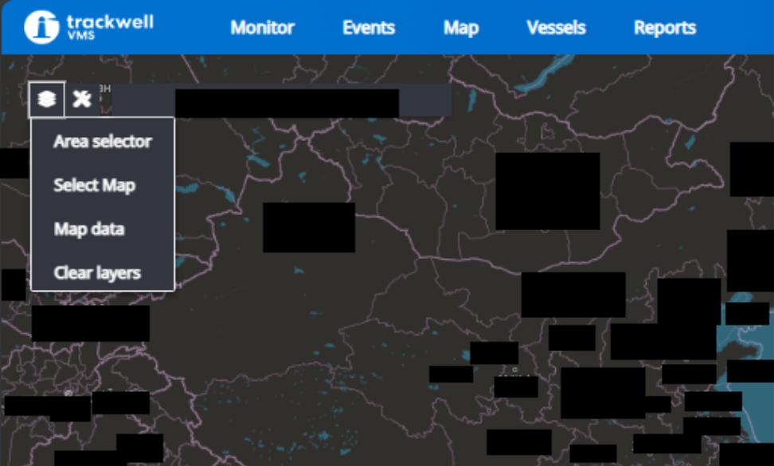Open Map data settings
774x466 pixels.
pos(88,229)
